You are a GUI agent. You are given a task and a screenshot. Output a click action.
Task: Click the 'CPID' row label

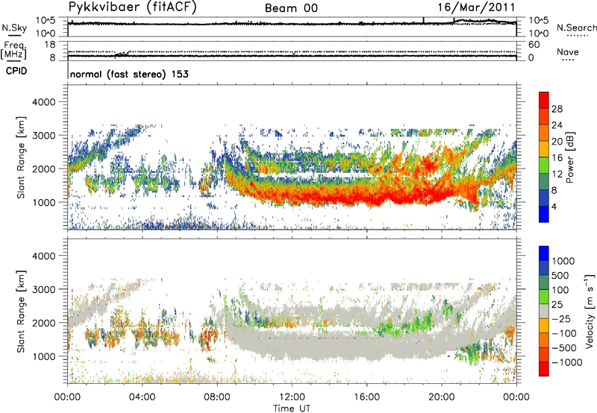pos(16,71)
